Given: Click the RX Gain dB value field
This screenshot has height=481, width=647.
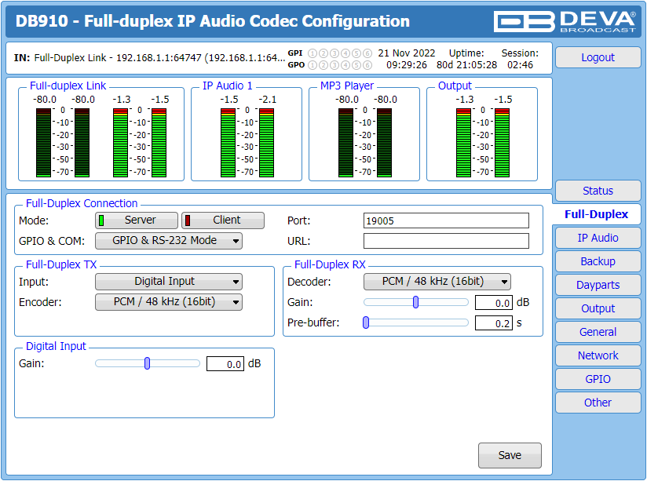Looking at the screenshot, I should pyautogui.click(x=494, y=302).
